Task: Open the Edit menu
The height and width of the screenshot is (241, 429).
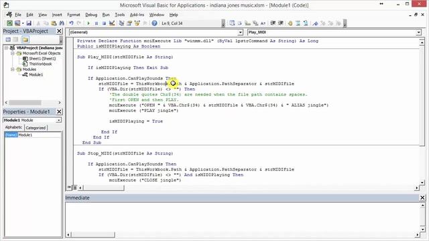Action: (x=29, y=15)
